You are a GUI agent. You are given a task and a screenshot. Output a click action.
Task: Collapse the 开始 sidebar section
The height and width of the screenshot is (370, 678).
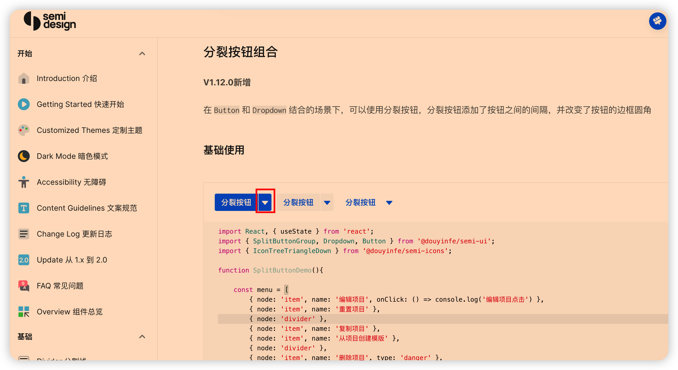[x=142, y=53]
